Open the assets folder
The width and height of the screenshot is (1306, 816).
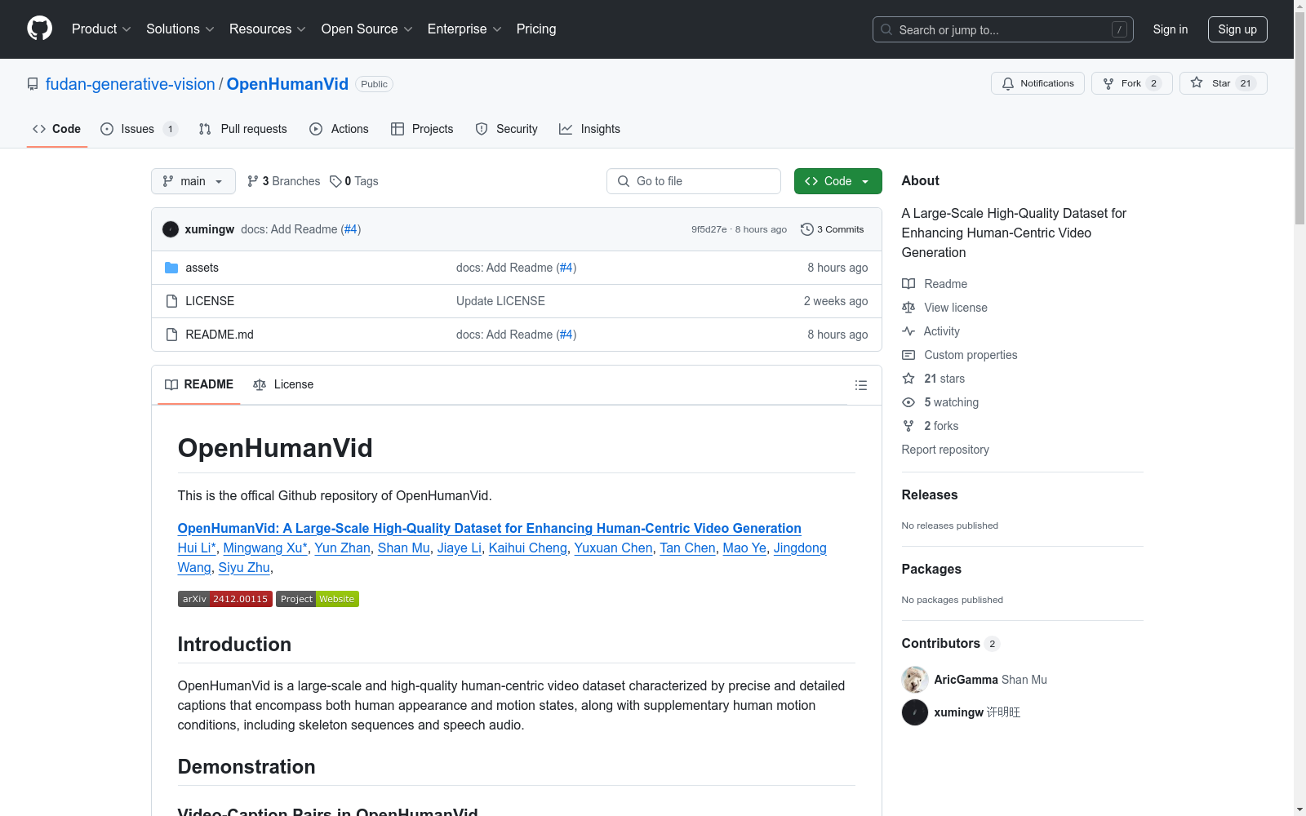pos(202,268)
